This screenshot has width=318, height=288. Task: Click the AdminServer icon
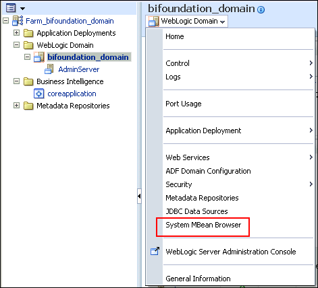click(x=49, y=69)
